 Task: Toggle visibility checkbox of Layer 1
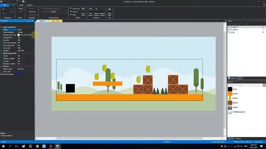pos(229,27)
